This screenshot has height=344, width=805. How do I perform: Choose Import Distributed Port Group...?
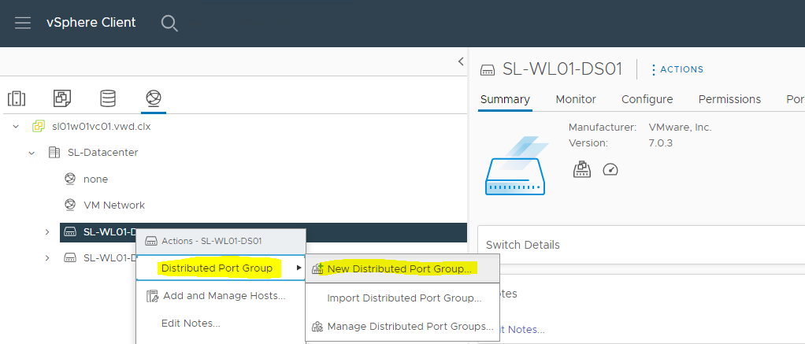click(402, 298)
